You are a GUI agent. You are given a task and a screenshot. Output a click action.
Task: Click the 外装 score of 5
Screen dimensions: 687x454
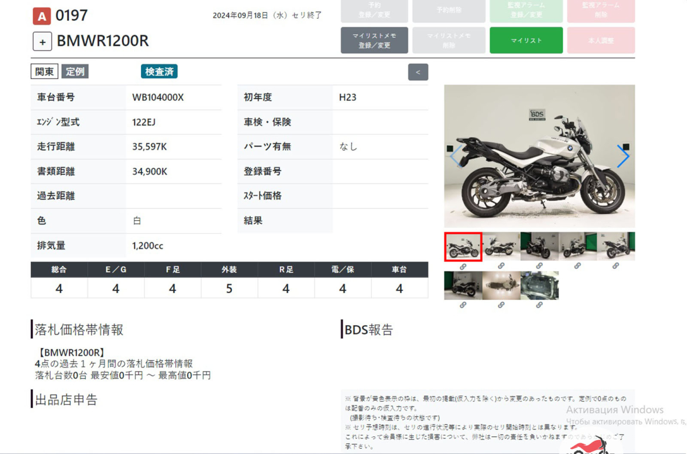click(x=229, y=289)
